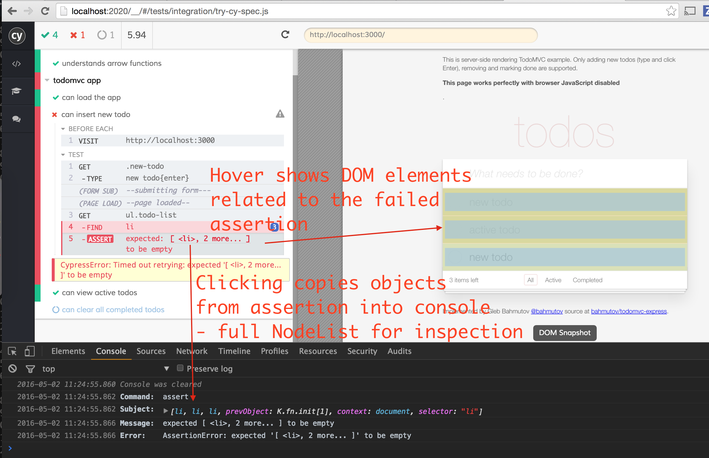Viewport: 709px width, 458px height.
Task: Click the graduation cap docs icon
Action: pos(16,91)
